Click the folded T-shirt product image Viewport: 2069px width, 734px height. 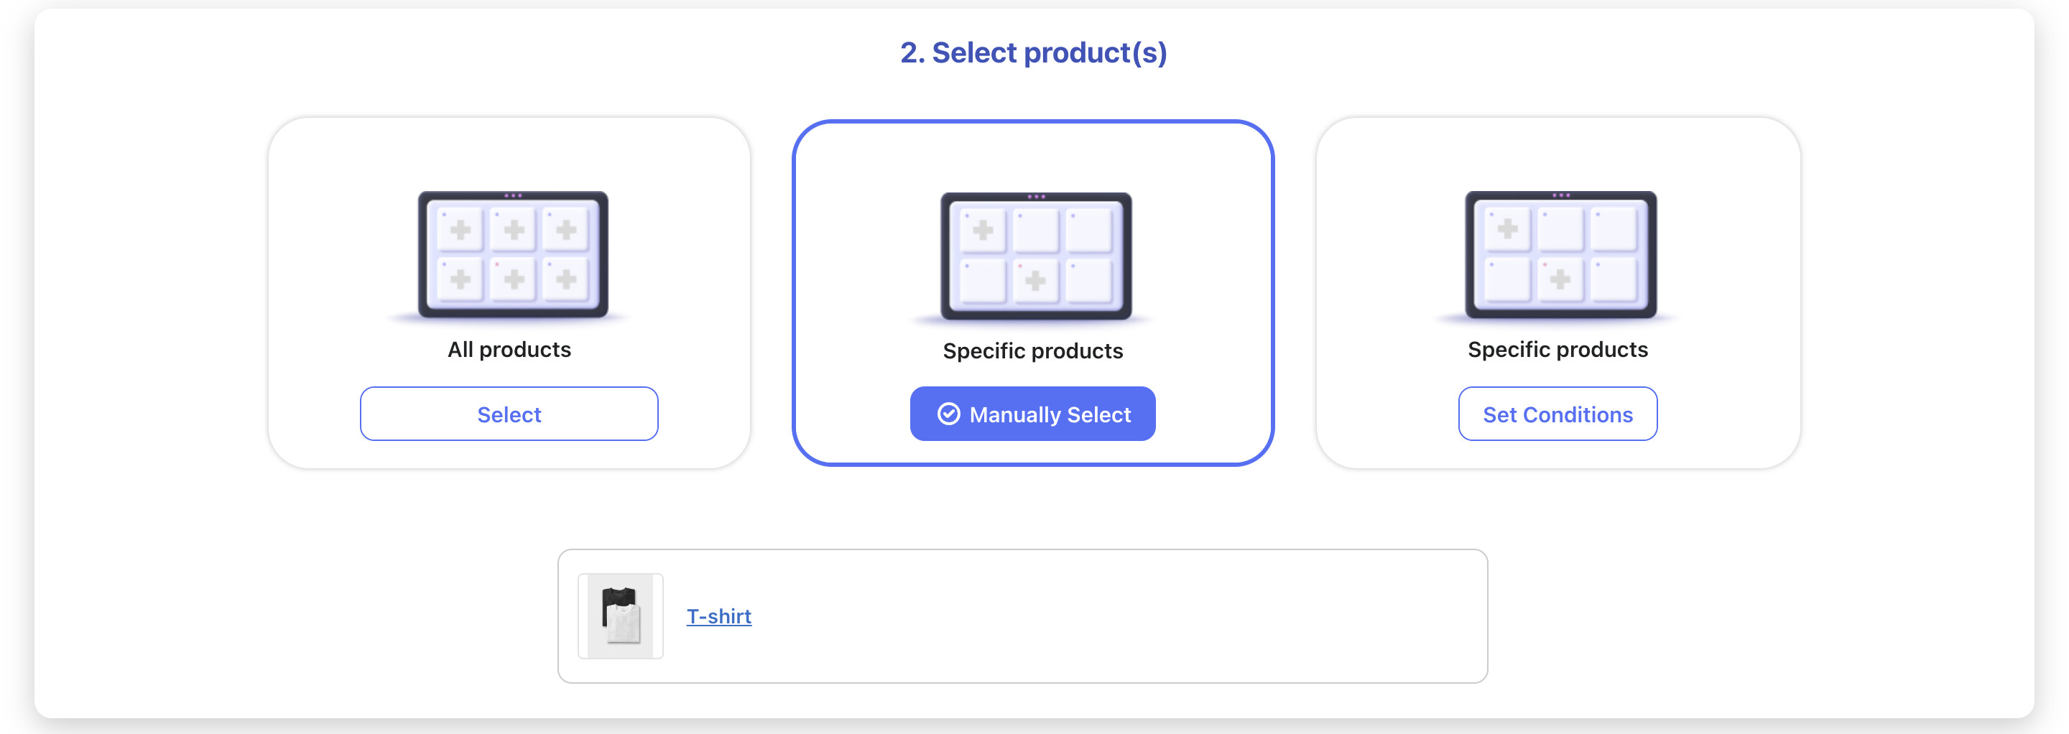click(621, 616)
